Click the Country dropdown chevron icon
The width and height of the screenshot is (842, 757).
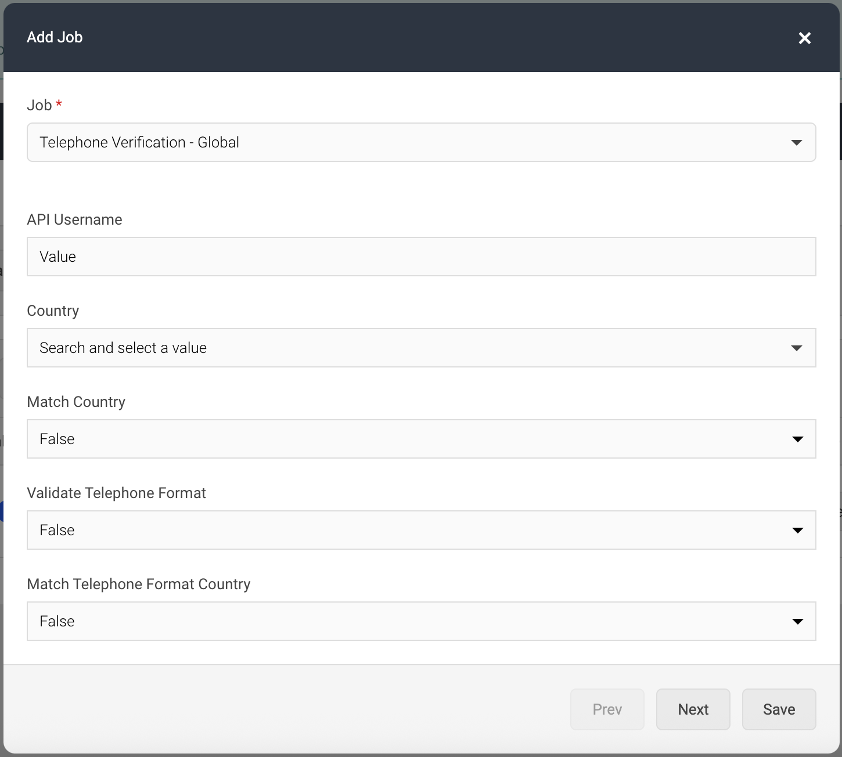coord(797,348)
